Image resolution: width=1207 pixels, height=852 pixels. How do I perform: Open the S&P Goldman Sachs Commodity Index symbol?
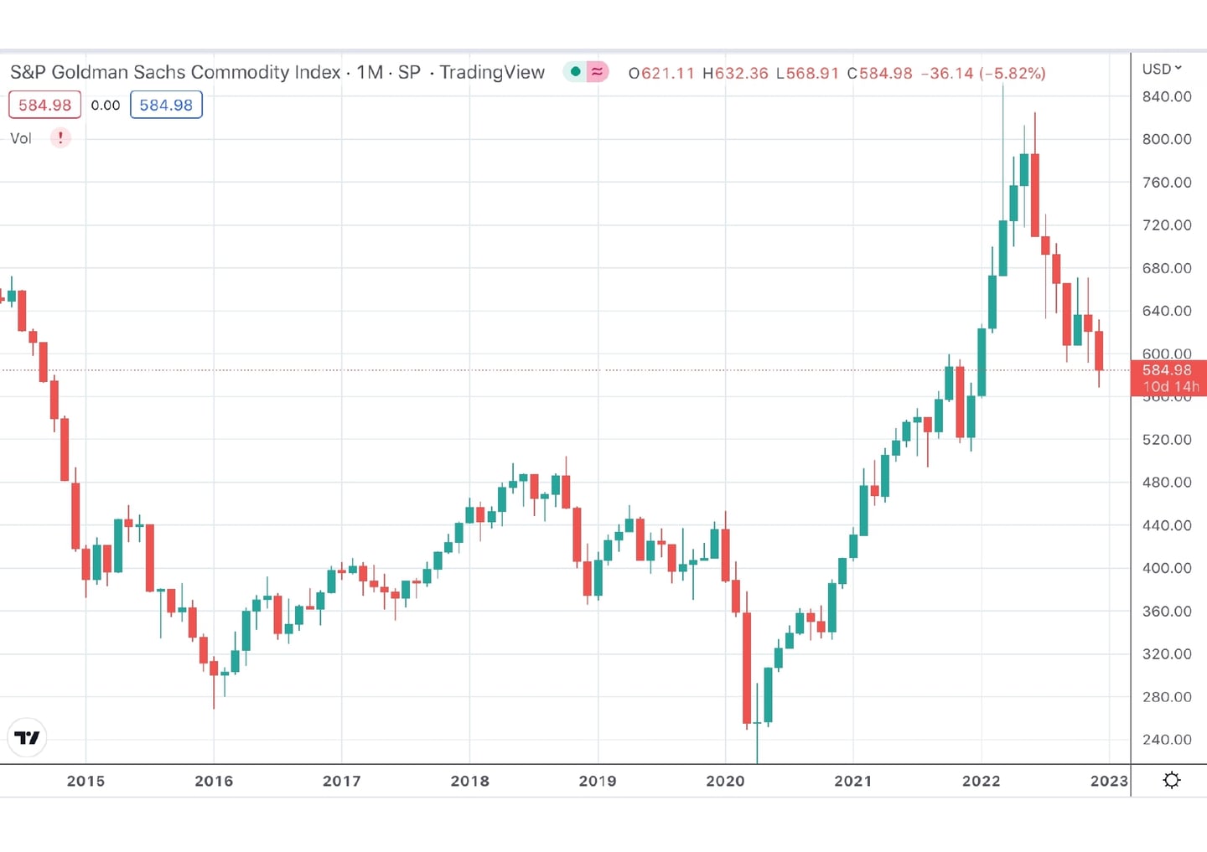pyautogui.click(x=172, y=72)
